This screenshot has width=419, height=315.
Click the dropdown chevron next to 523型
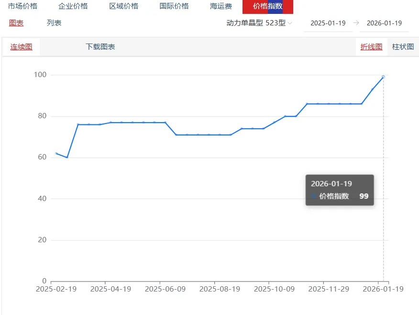click(290, 23)
